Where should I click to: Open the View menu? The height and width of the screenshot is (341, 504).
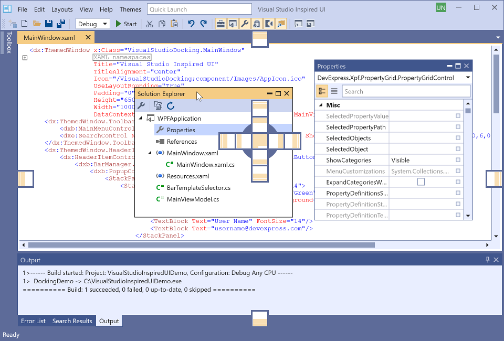(86, 9)
